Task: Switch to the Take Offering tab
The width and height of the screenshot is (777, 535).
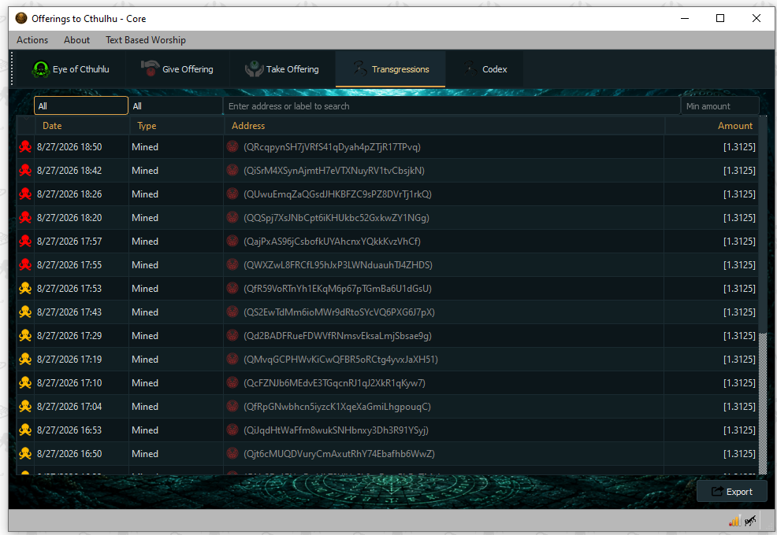Action: 282,69
